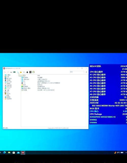Expand the 计算机 tree node arrow
This screenshot has width=127, height=163.
[x=4, y=75]
